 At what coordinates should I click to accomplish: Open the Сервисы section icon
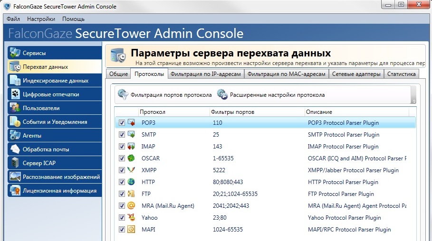15,53
